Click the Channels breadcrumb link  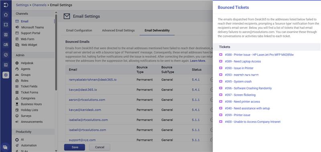tap(39, 5)
